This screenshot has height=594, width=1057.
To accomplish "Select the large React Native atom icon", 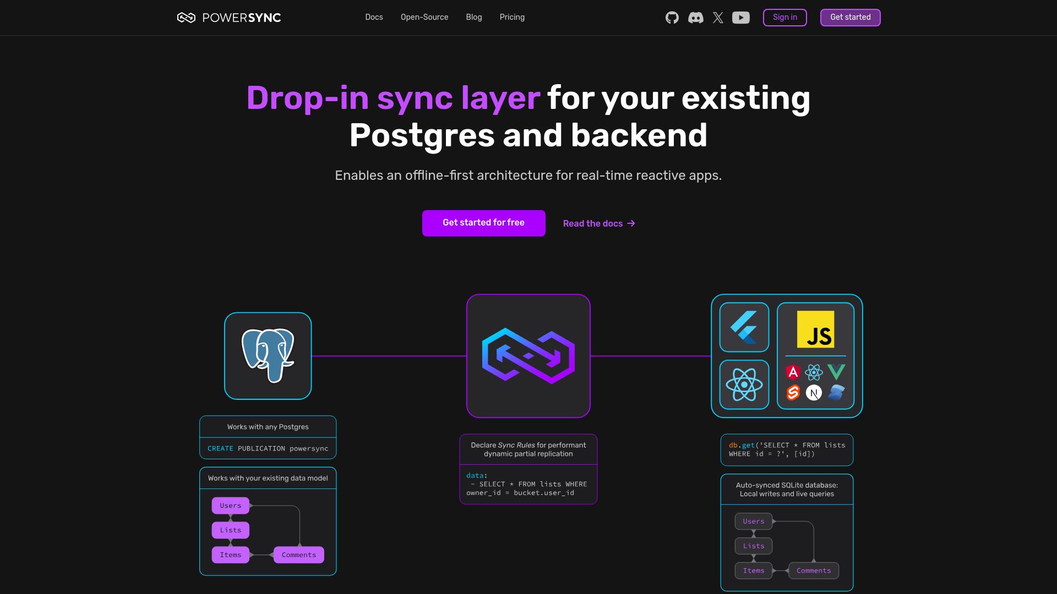I will click(x=744, y=384).
